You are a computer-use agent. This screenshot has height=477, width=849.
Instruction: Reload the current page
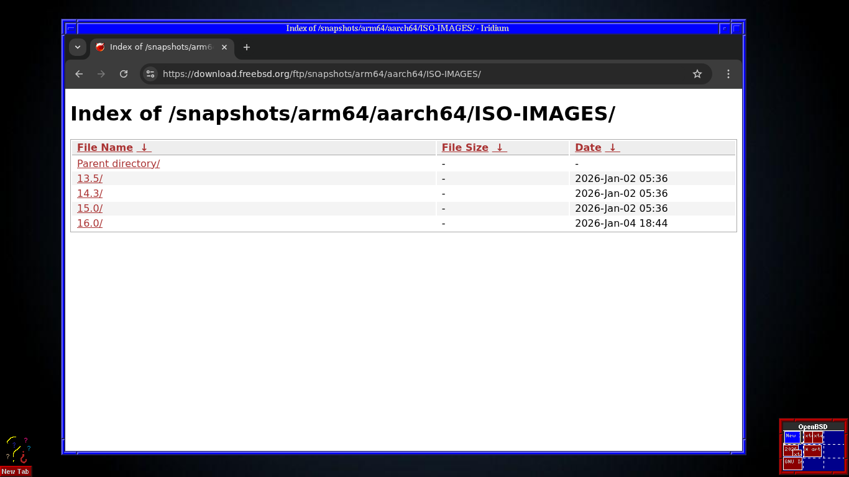coord(124,74)
